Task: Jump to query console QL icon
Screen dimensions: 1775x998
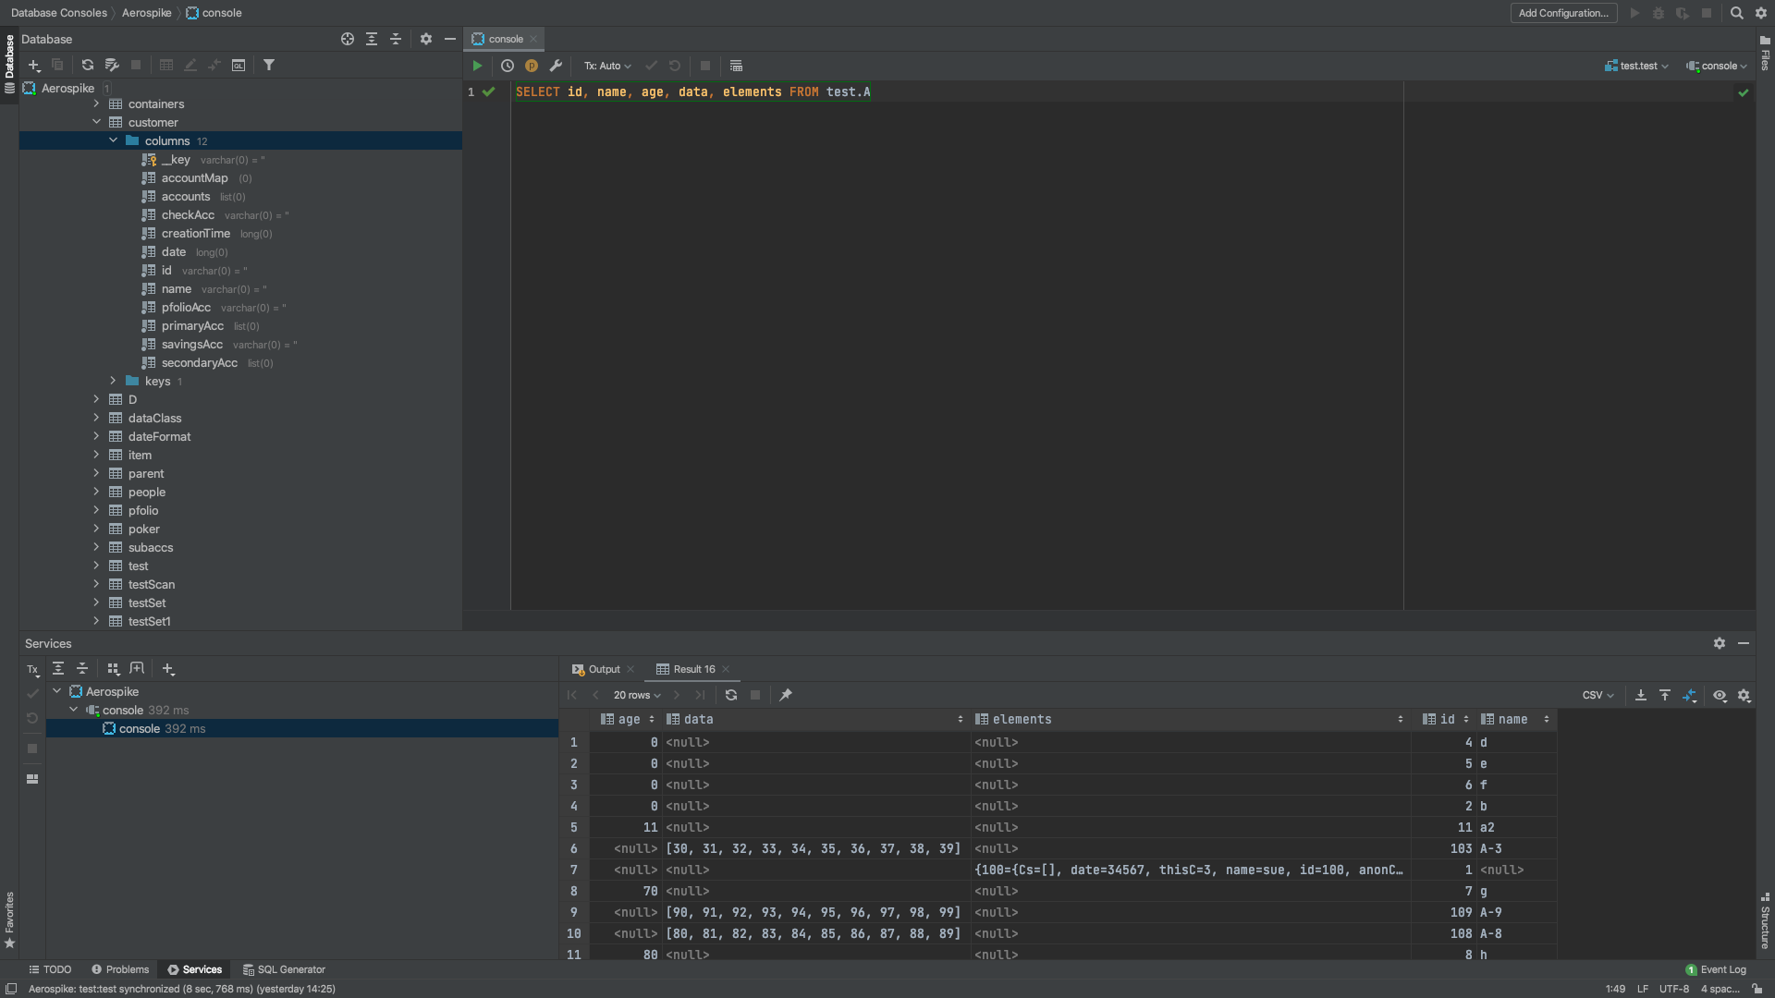Action: (239, 66)
